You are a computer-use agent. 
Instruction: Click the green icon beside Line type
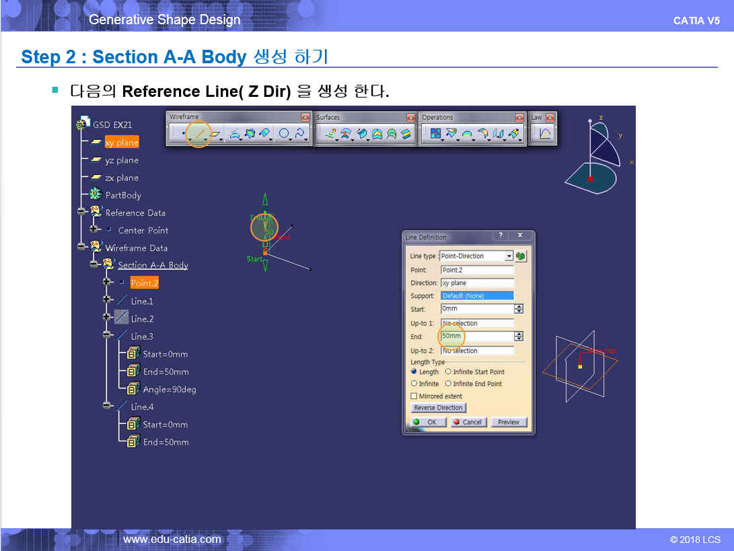click(521, 256)
